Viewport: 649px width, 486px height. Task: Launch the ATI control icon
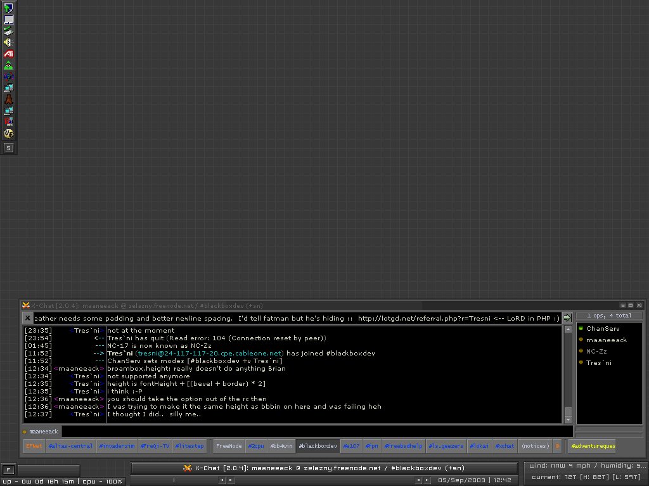(8, 54)
